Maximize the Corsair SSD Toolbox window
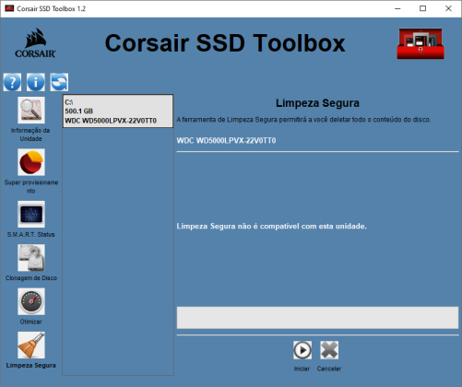 pyautogui.click(x=423, y=8)
